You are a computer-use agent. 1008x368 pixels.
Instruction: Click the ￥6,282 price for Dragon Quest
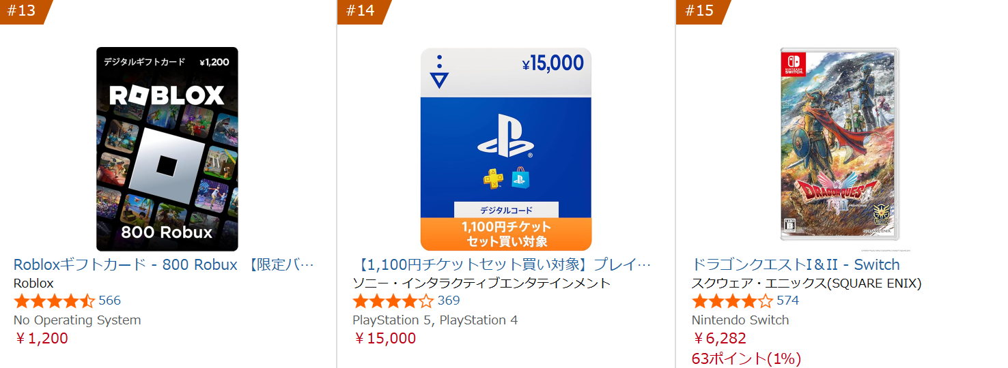(720, 338)
